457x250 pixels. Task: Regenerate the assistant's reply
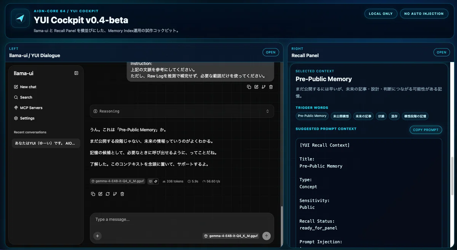click(x=108, y=194)
